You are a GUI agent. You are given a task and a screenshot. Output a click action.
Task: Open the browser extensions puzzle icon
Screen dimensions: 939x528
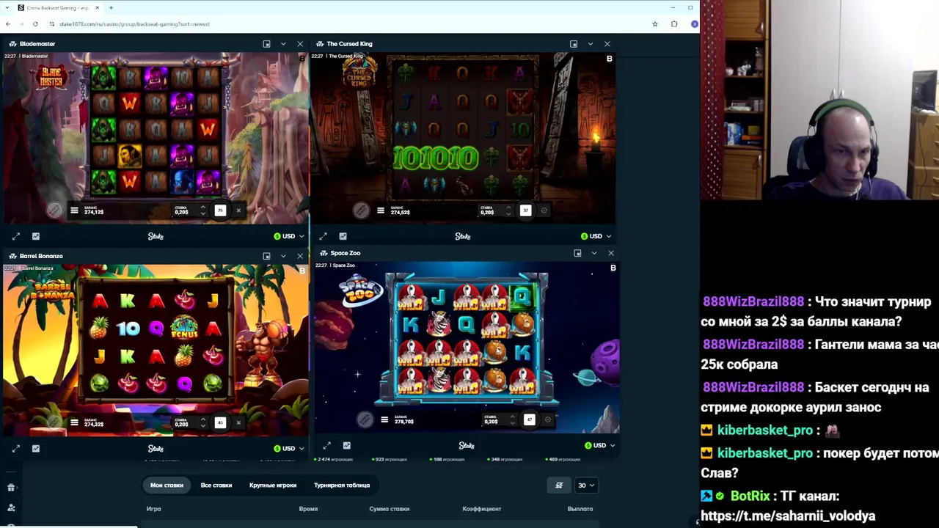click(674, 24)
